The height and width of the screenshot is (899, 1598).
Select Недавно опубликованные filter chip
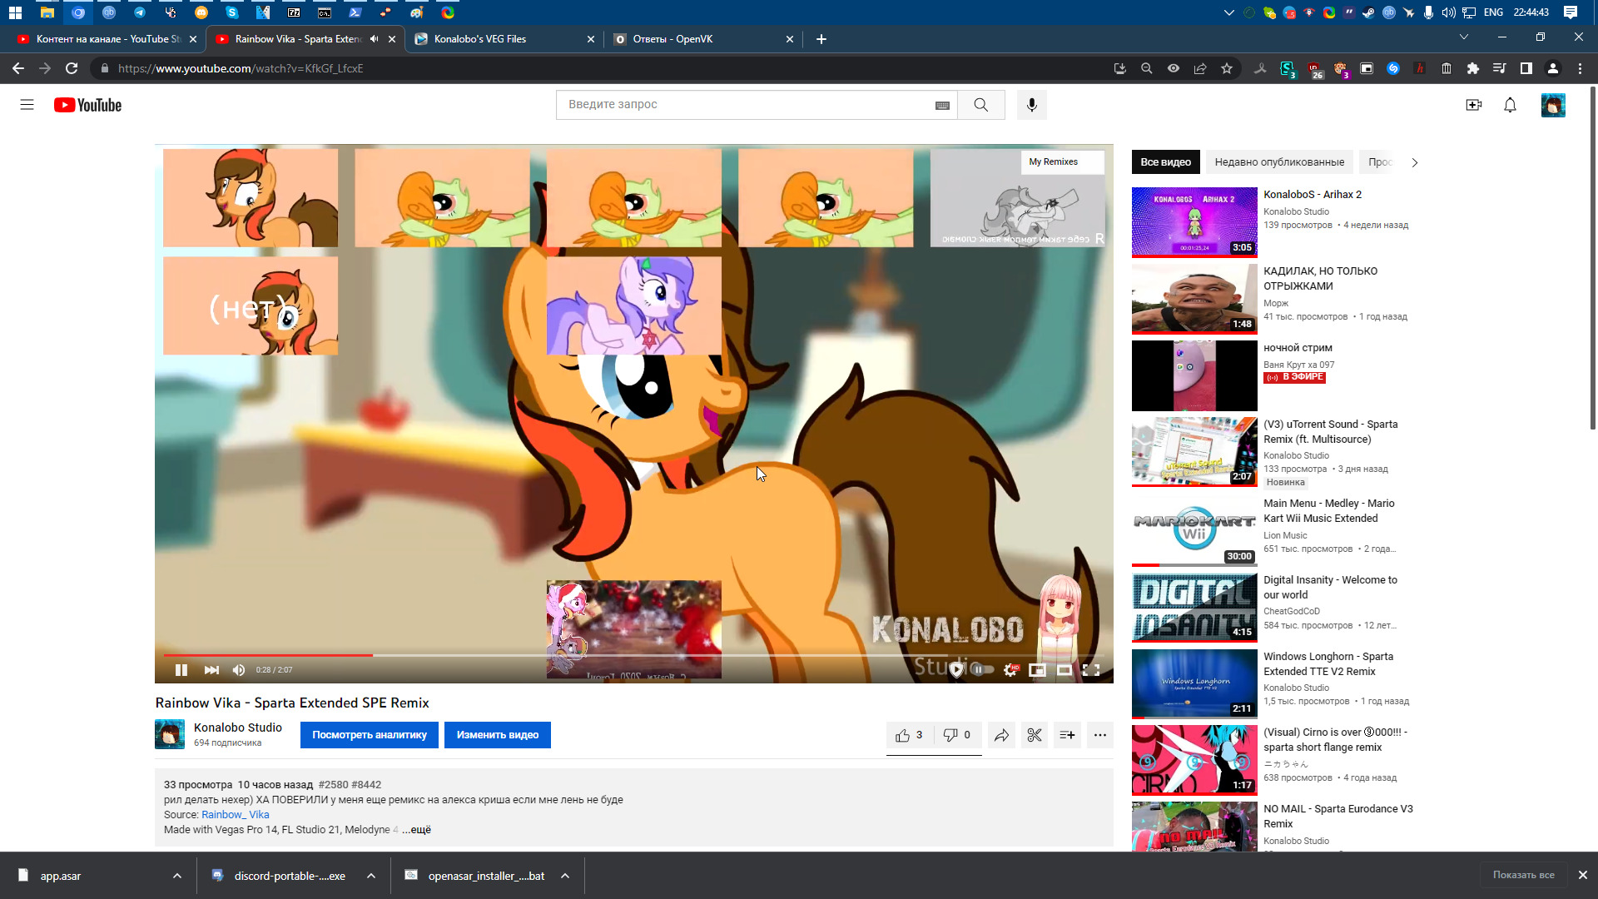click(x=1278, y=162)
